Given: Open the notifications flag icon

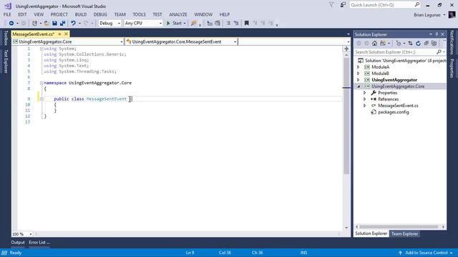Looking at the screenshot, I should (331, 5).
